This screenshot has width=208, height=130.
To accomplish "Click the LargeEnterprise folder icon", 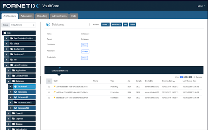I will pyautogui.click(x=12, y=65).
